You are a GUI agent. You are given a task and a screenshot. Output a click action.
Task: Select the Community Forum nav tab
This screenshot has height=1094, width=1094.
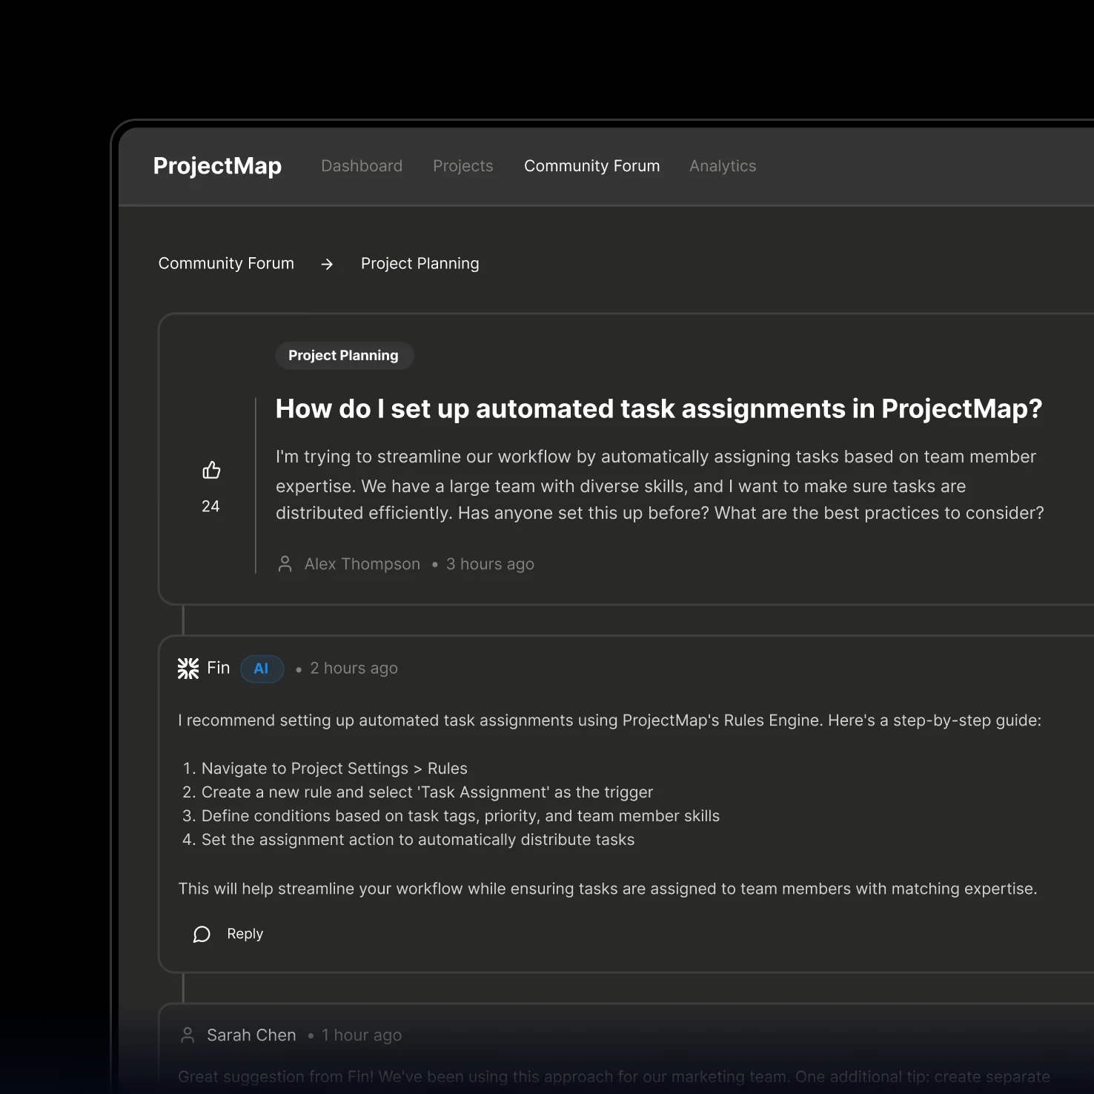pos(591,166)
